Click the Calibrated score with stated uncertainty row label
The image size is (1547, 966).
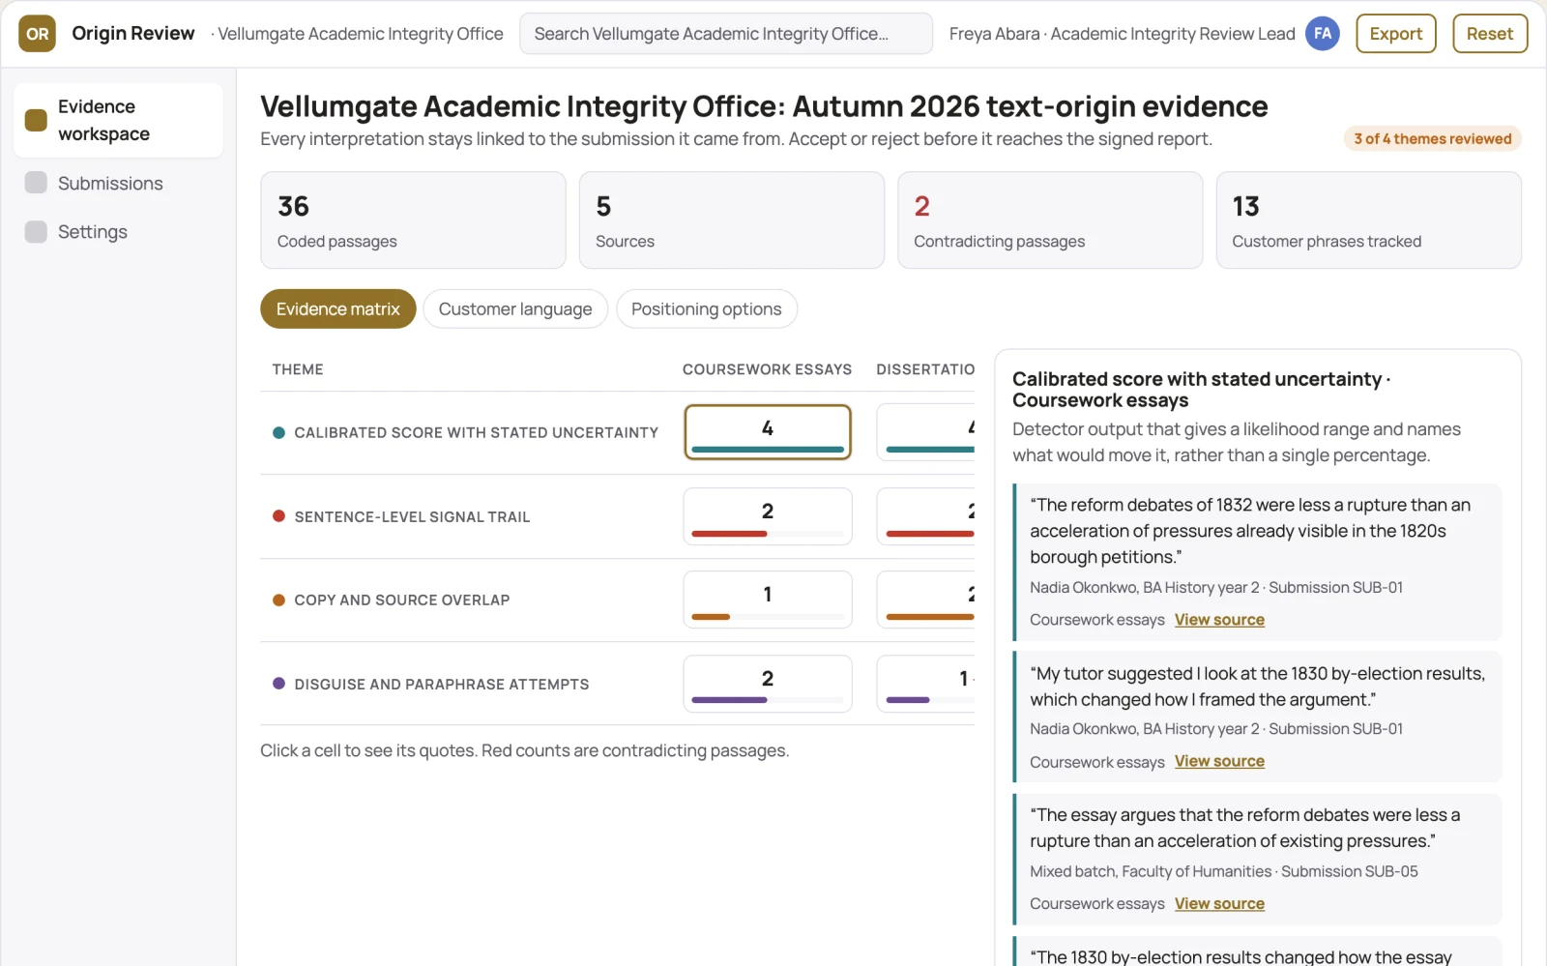[x=477, y=432]
